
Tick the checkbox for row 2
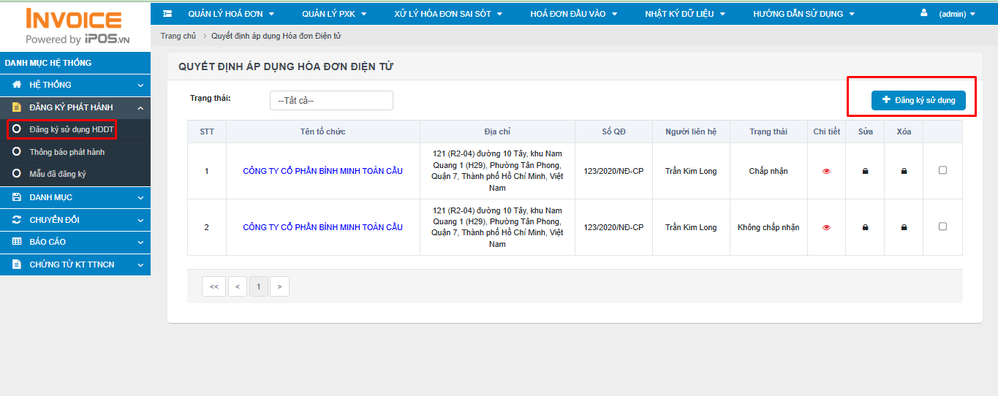tap(942, 226)
